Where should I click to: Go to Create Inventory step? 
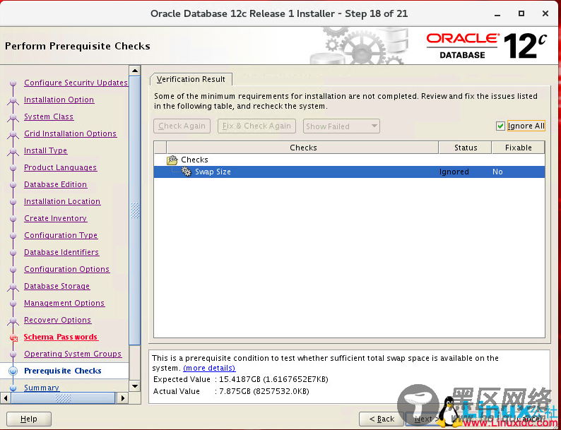55,218
